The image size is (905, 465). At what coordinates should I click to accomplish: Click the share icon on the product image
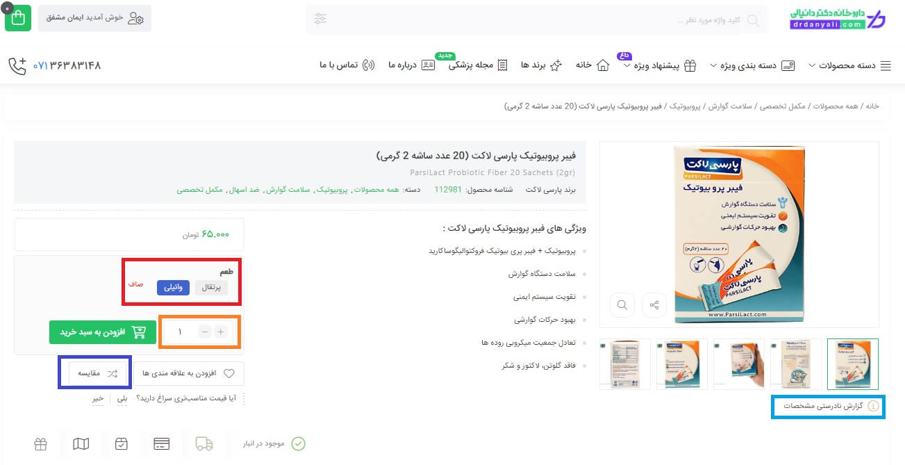[x=654, y=304]
